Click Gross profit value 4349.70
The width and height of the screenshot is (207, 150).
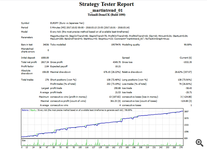tap(117, 62)
